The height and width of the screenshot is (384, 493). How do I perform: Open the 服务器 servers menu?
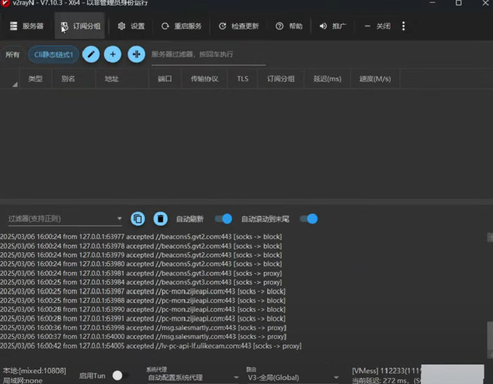[x=27, y=26]
